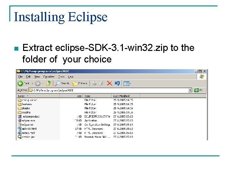Open the Favorites menu

click(49, 77)
